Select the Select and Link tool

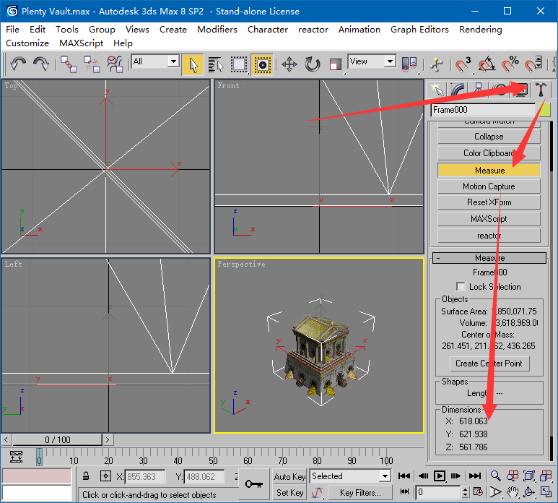tap(68, 64)
